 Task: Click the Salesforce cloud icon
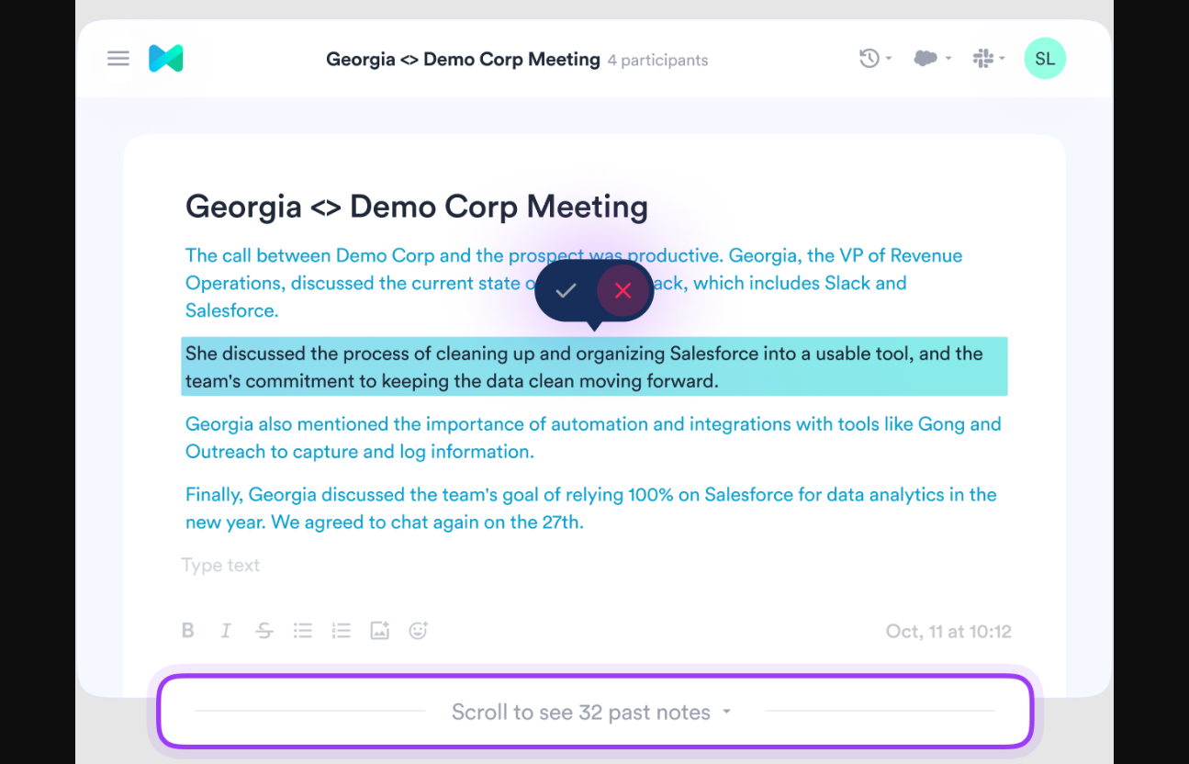pos(925,59)
